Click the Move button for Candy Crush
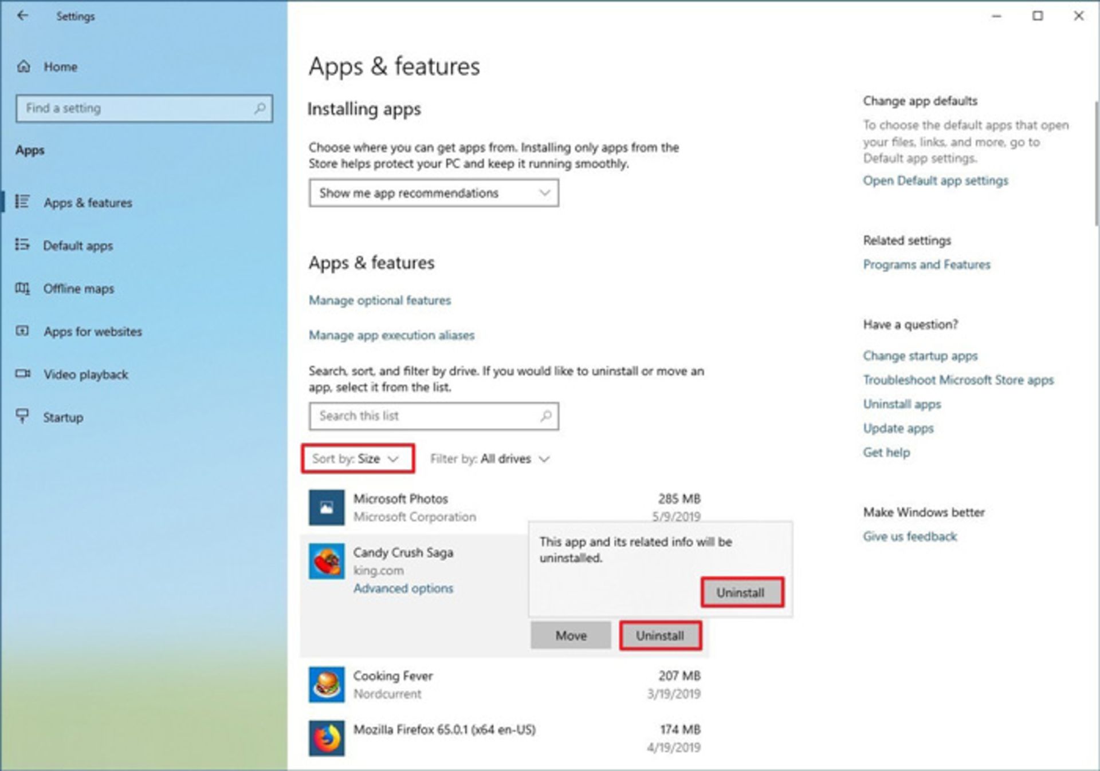The image size is (1100, 771). tap(571, 635)
